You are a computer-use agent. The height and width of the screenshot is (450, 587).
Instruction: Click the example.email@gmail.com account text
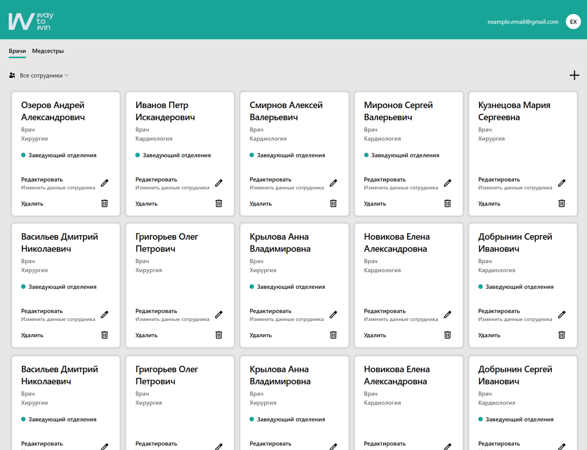tap(523, 22)
